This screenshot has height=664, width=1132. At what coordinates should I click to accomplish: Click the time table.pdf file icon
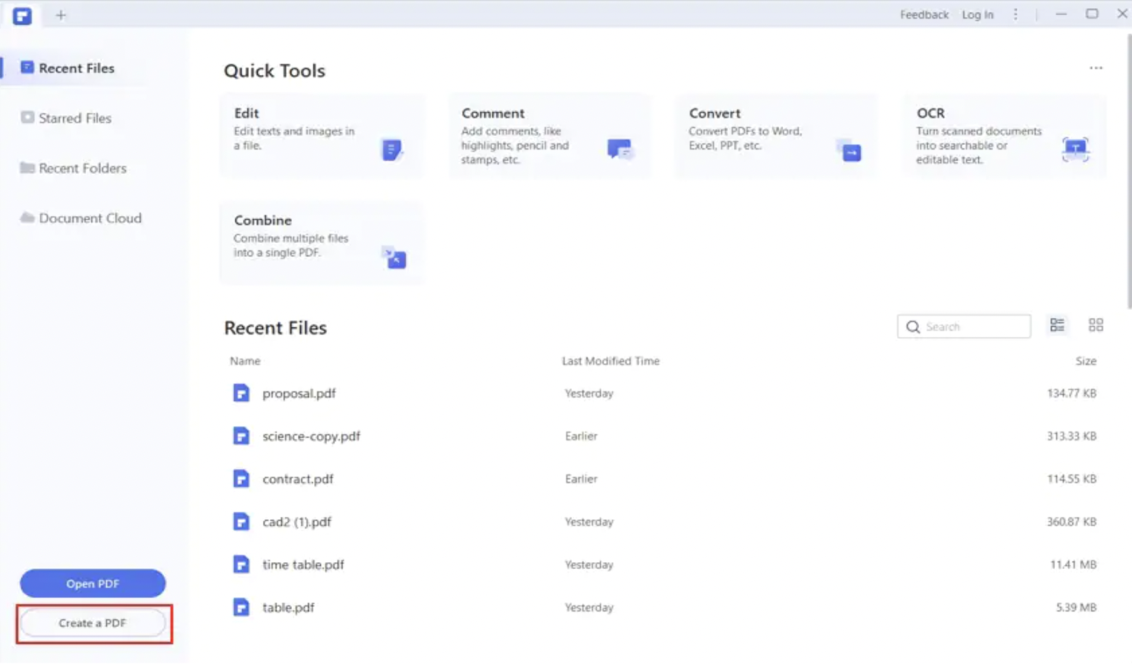click(x=241, y=564)
